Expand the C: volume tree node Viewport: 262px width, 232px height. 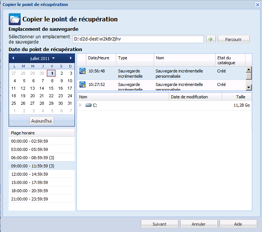[x=80, y=105]
